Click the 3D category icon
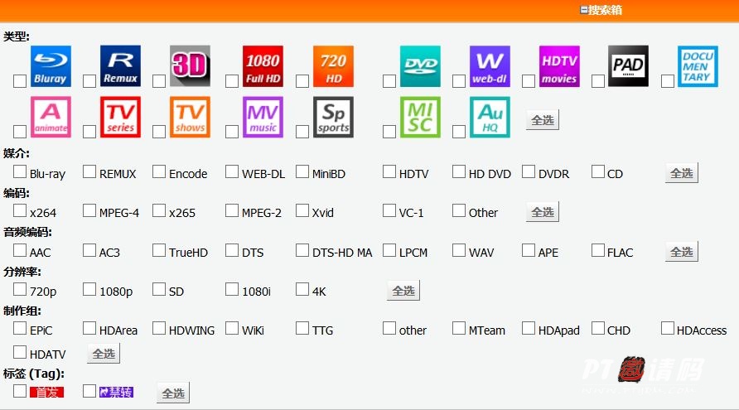 pyautogui.click(x=190, y=66)
